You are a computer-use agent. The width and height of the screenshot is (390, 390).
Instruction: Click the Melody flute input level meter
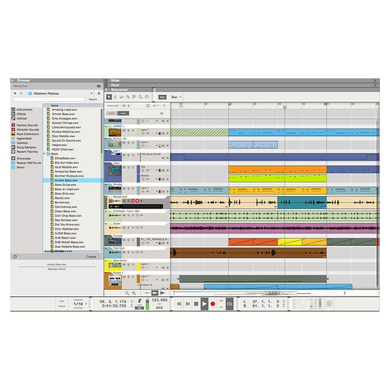point(142,206)
